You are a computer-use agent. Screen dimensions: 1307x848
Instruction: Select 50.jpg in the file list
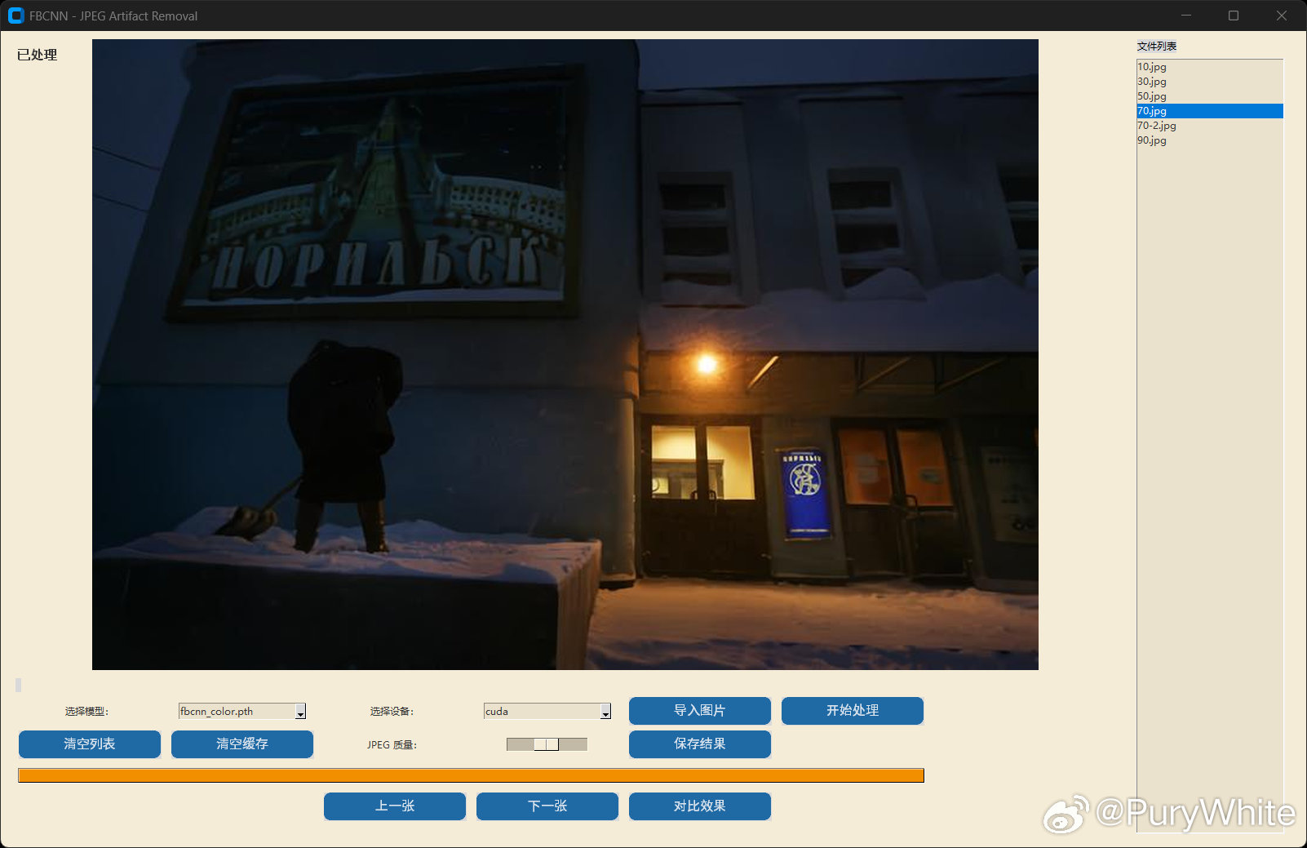tap(1210, 96)
